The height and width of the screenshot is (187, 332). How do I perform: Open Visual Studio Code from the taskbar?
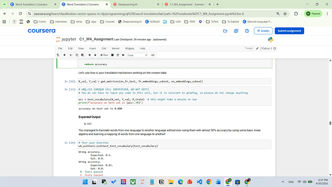200,182
